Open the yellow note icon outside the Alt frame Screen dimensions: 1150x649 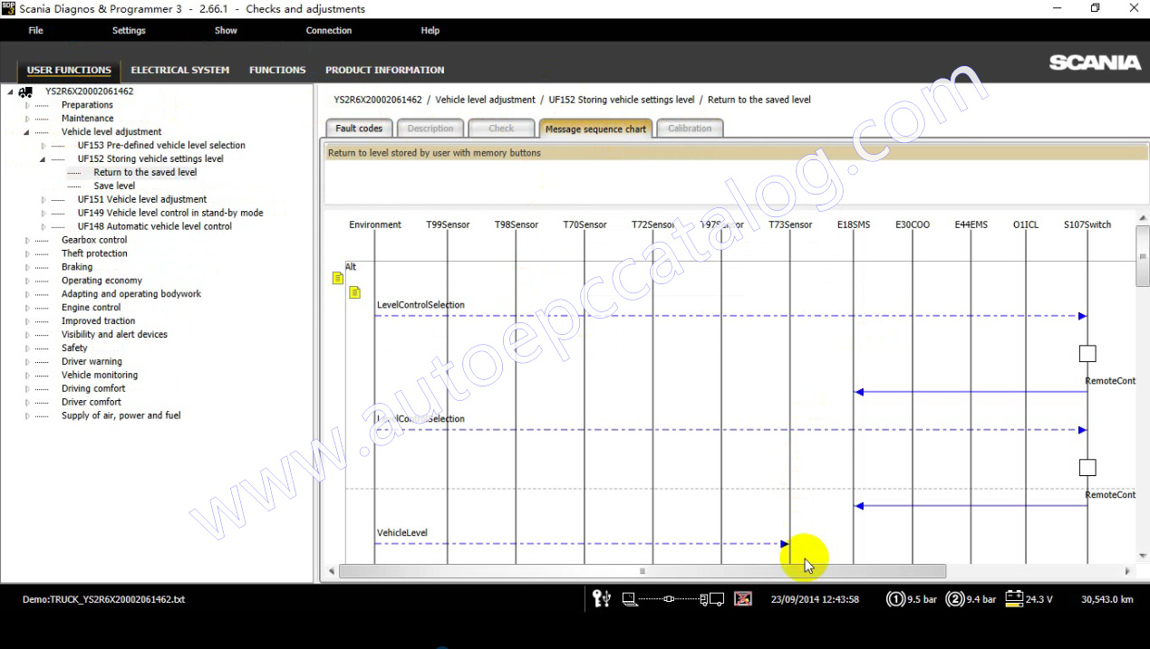point(338,279)
